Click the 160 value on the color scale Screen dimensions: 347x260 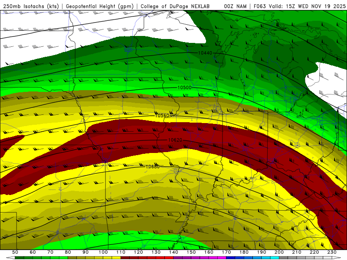coord(209,252)
